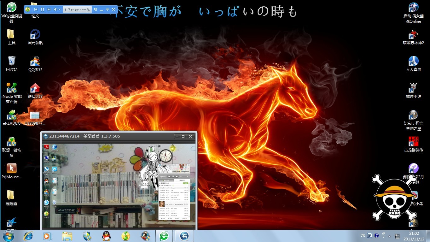Image resolution: width=430 pixels, height=242 pixels.
Task: Open QQ音乐 green note taskbar icon
Action: (x=125, y=236)
